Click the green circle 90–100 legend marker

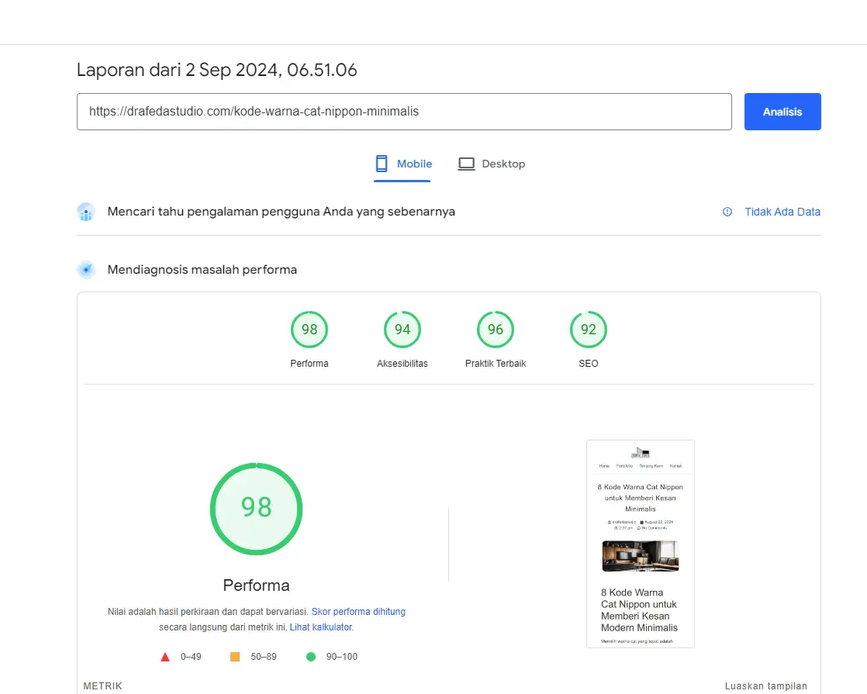pos(310,656)
